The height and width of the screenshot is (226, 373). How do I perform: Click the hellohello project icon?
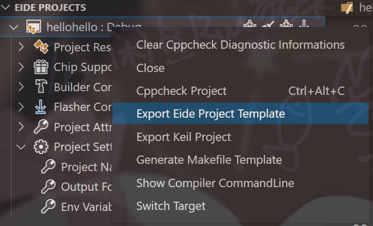click(x=34, y=27)
